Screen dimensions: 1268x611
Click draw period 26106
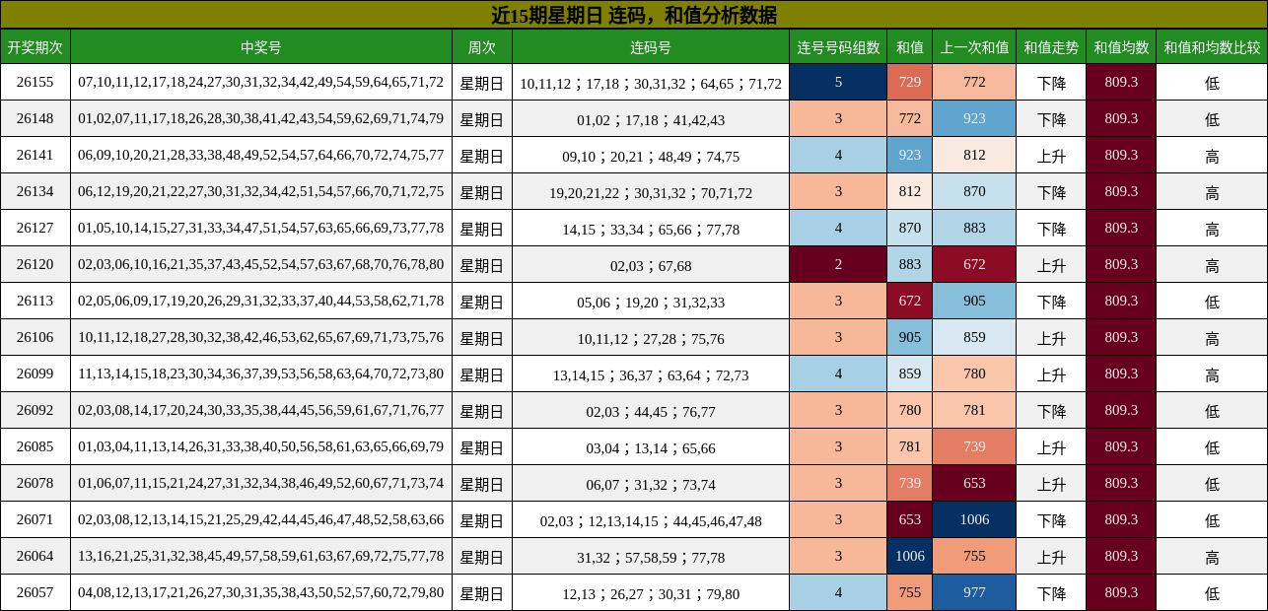point(35,338)
